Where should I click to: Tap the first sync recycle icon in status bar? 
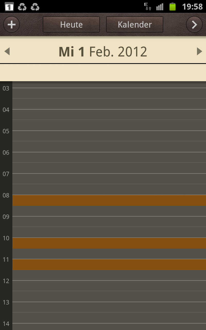click(22, 7)
